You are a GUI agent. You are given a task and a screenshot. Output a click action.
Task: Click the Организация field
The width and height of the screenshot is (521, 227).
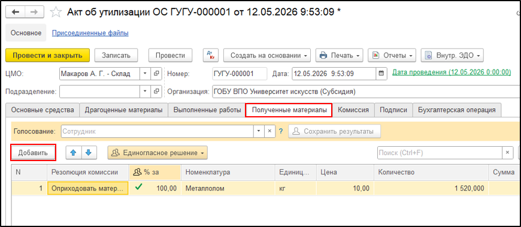click(x=366, y=92)
